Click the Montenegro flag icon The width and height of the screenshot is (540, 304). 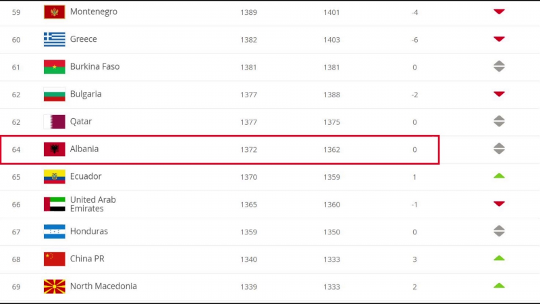pyautogui.click(x=55, y=12)
